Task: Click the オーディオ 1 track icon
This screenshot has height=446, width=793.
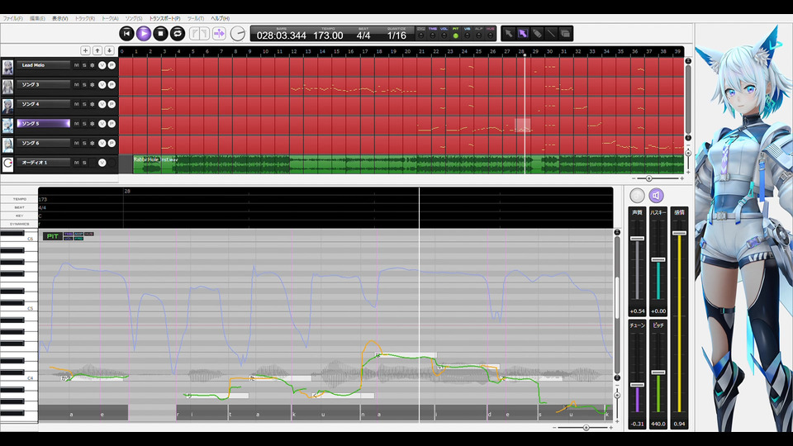Action: 7,164
